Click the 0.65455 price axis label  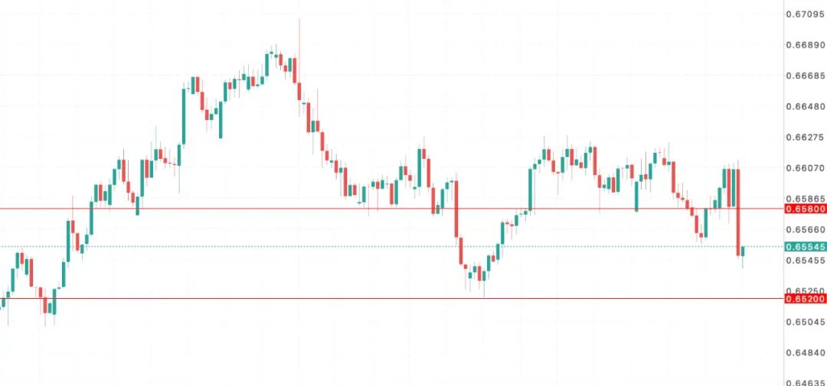click(805, 261)
